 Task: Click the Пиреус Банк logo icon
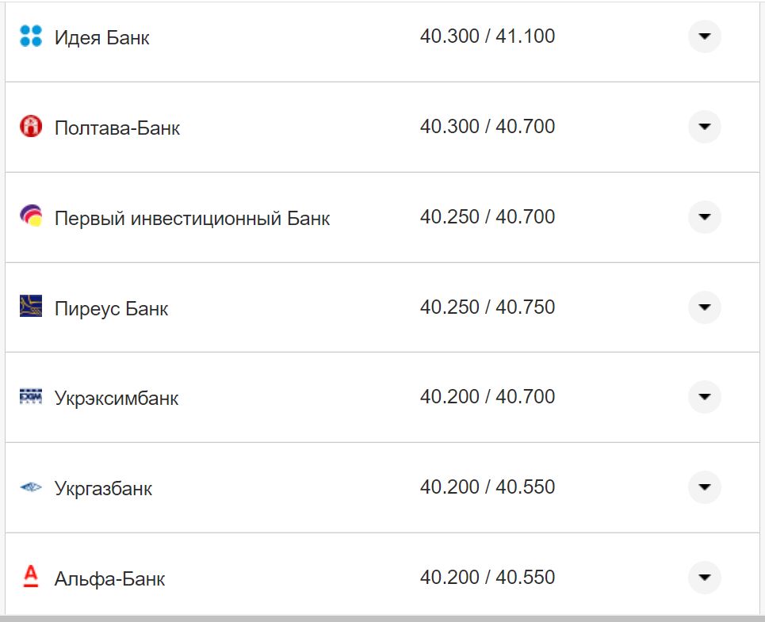(x=30, y=307)
